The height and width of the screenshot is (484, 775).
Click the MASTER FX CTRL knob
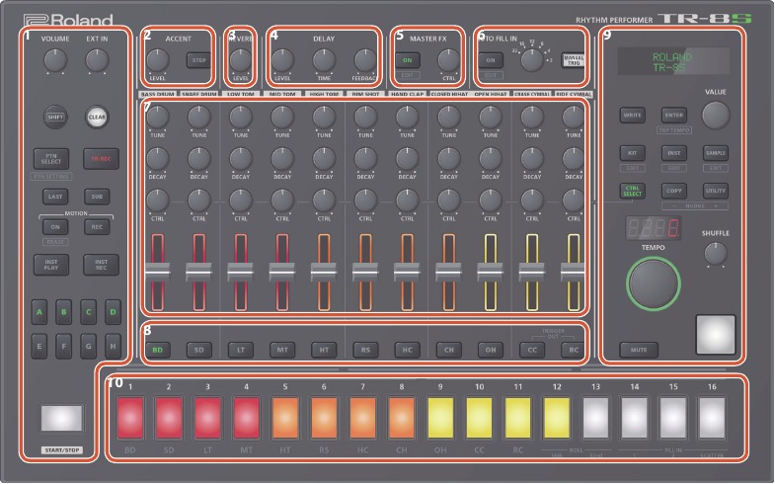(x=449, y=60)
